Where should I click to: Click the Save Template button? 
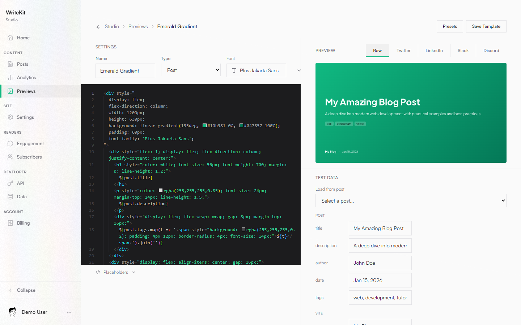click(x=486, y=26)
